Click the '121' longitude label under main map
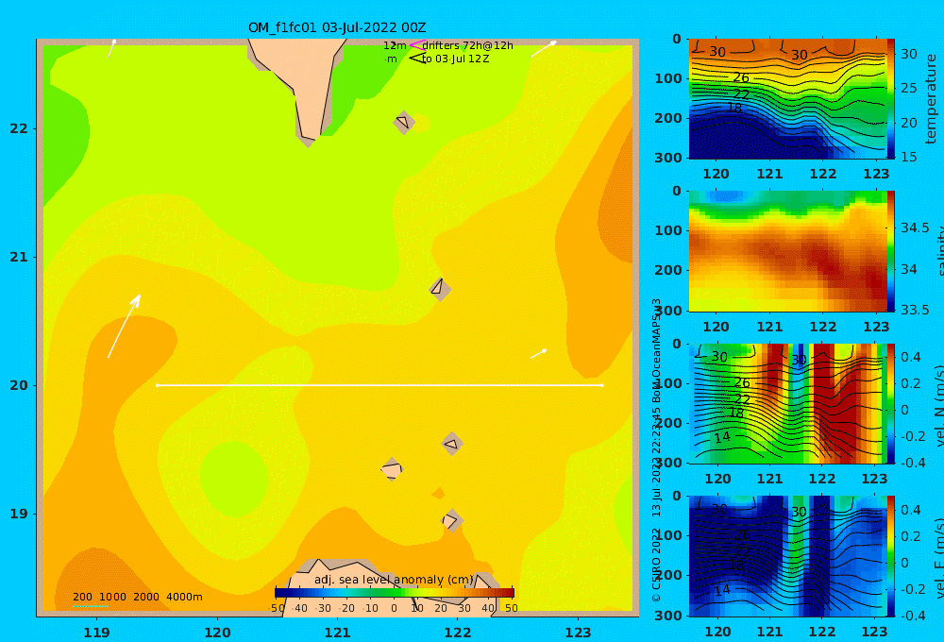This screenshot has height=642, width=944. tap(338, 633)
